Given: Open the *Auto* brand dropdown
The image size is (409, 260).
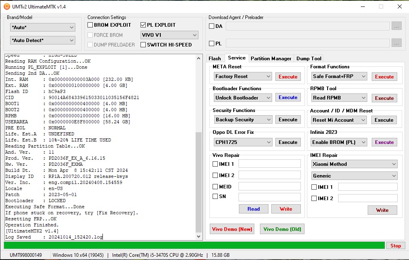Looking at the screenshot, I should pos(43,27).
